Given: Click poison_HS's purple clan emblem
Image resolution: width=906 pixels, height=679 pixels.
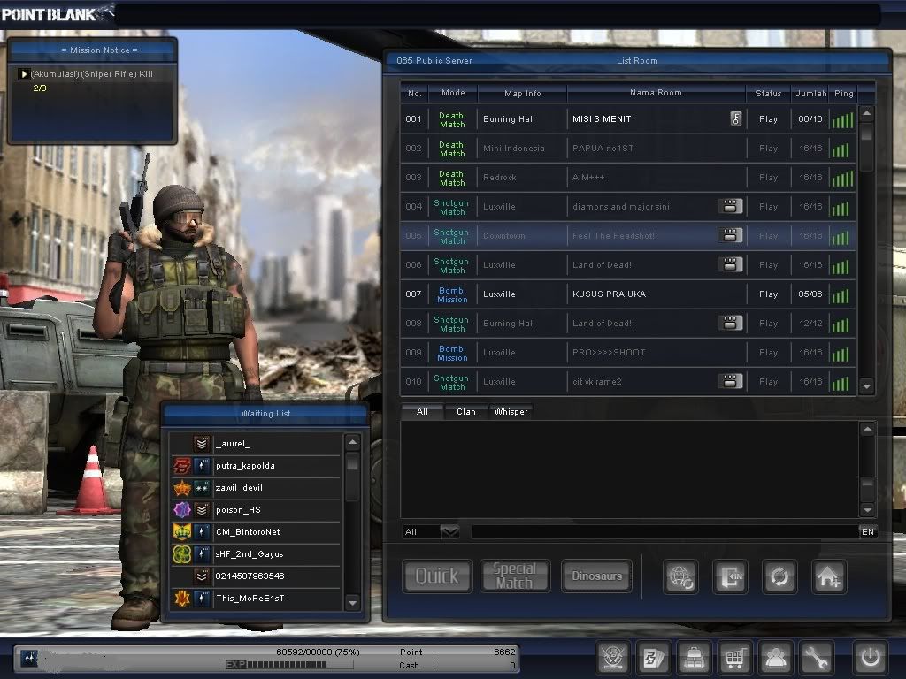Looking at the screenshot, I should click(x=182, y=510).
